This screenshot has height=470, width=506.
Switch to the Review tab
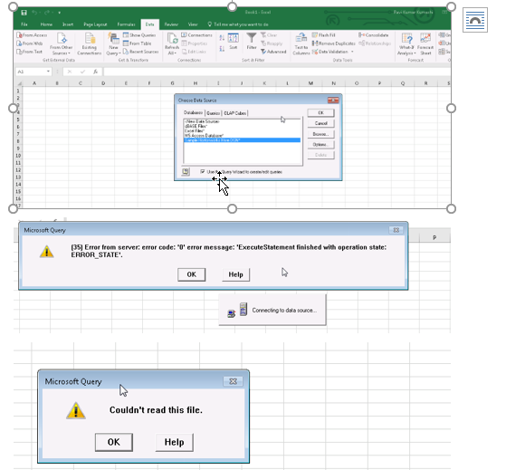click(x=171, y=24)
